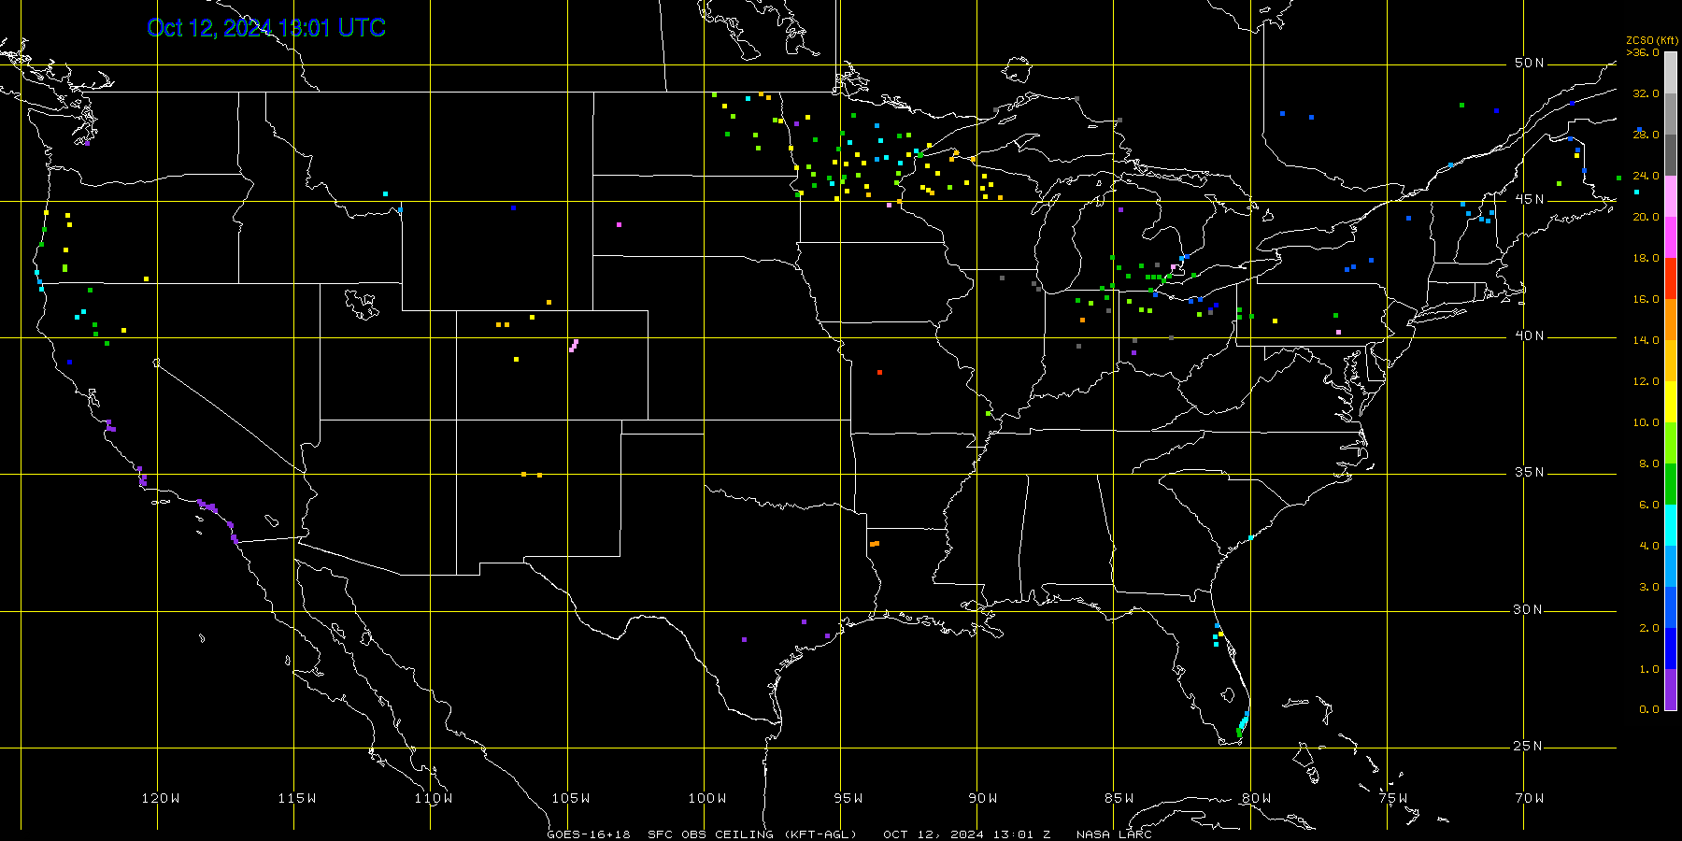Image resolution: width=1682 pixels, height=841 pixels.
Task: Click the '80 W' longitude label
Action: click(1257, 798)
